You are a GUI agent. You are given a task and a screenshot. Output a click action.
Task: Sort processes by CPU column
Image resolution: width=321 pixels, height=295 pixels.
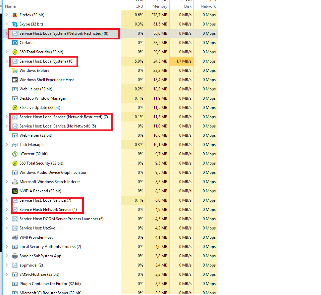click(x=139, y=6)
